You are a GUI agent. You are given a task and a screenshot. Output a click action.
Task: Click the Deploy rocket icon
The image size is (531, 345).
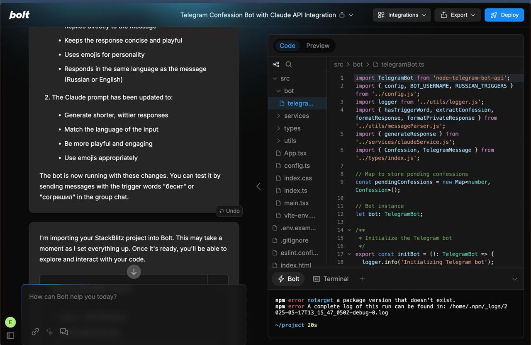[x=494, y=15]
